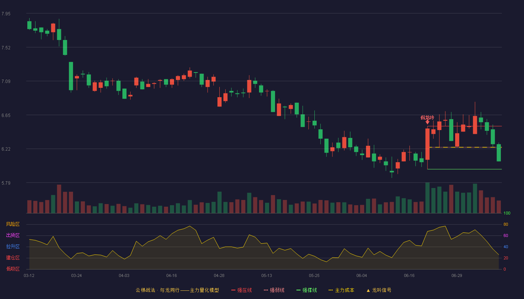524x299 pixels.
Task: Select the 拉升区 zone label
Action: 13,247
